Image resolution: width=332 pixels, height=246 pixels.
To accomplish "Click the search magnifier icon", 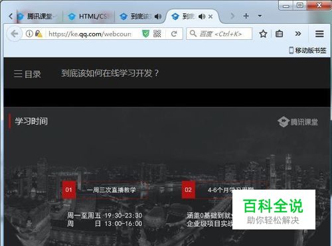I will coord(193,34).
